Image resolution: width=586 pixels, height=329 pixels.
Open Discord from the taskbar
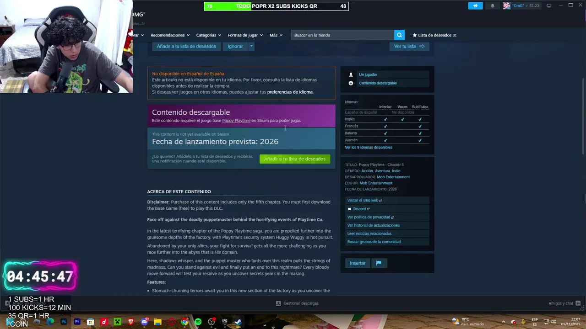tap(144, 322)
